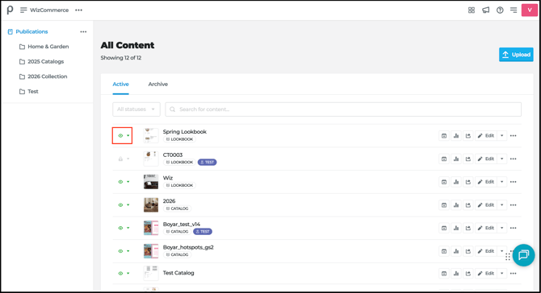The width and height of the screenshot is (541, 293).
Task: Open the right-aligned lines menu icon
Action: [514, 10]
